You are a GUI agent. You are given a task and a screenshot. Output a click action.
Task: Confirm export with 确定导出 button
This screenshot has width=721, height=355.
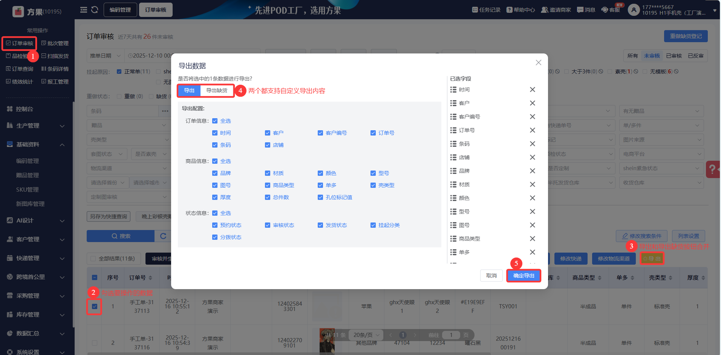[524, 276]
